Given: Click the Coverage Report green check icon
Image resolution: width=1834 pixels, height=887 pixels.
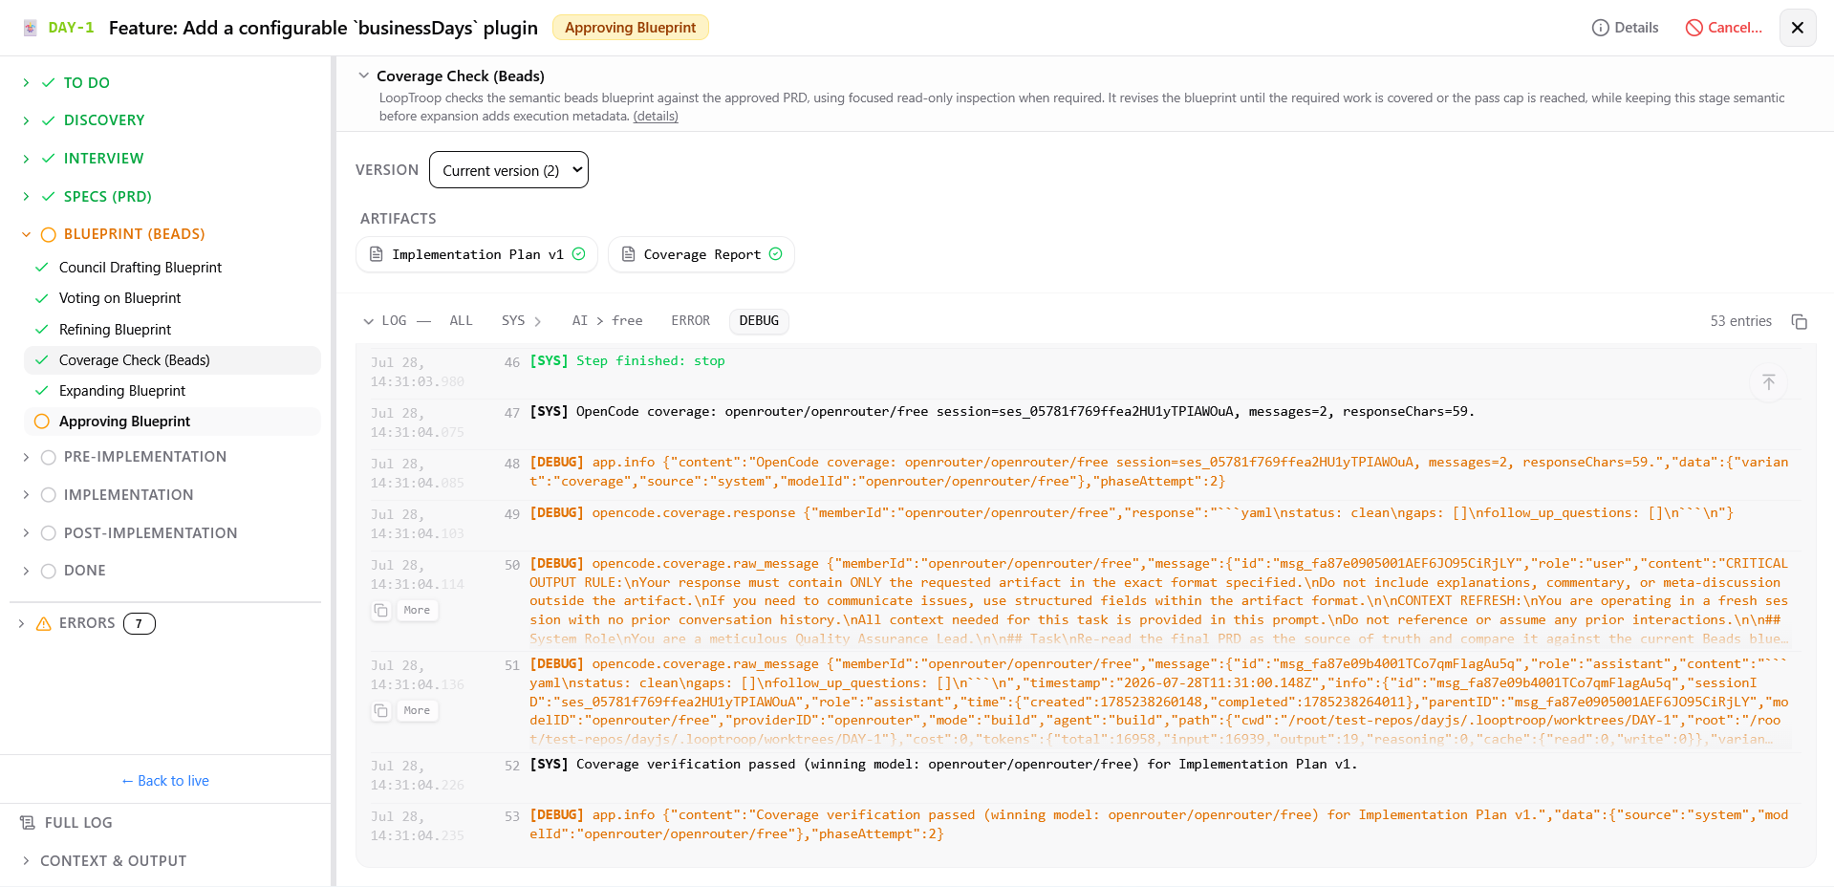Looking at the screenshot, I should click(775, 254).
